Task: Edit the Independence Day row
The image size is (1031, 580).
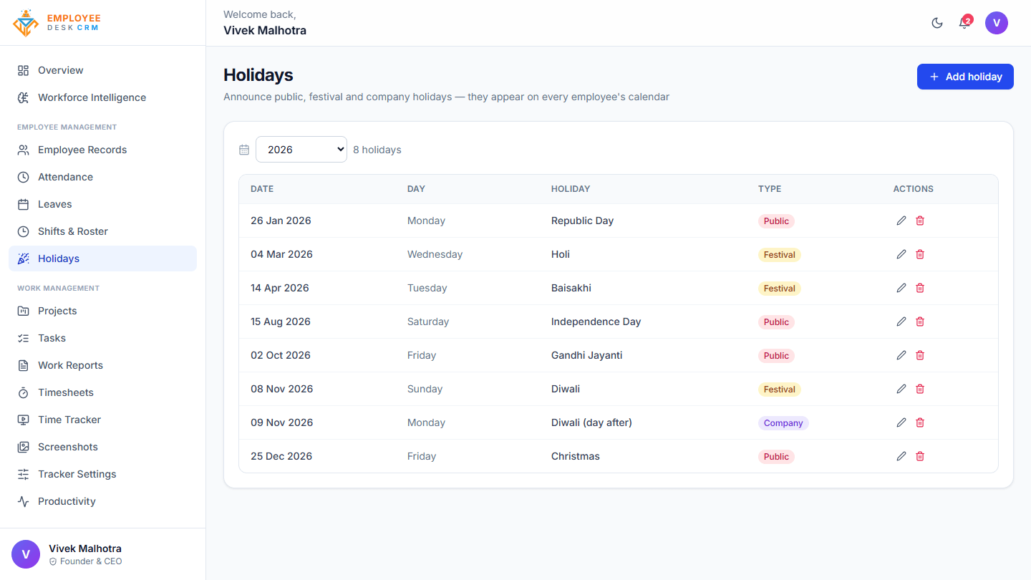Action: (901, 322)
